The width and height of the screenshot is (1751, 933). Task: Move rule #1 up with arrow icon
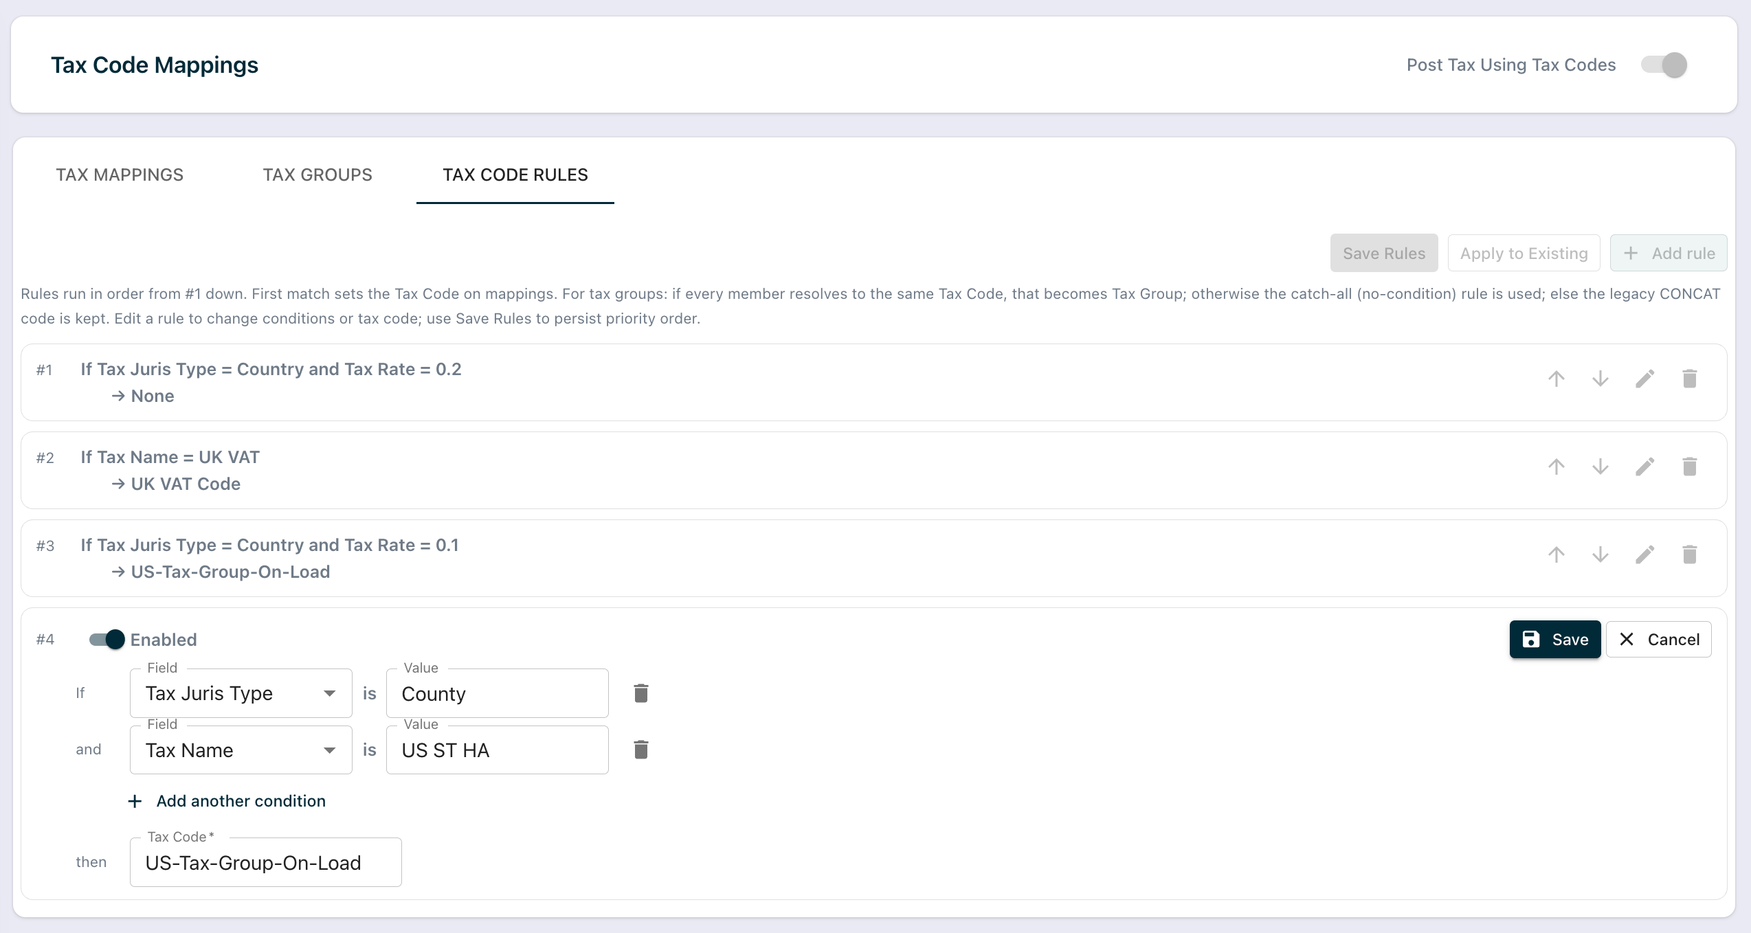coord(1557,379)
